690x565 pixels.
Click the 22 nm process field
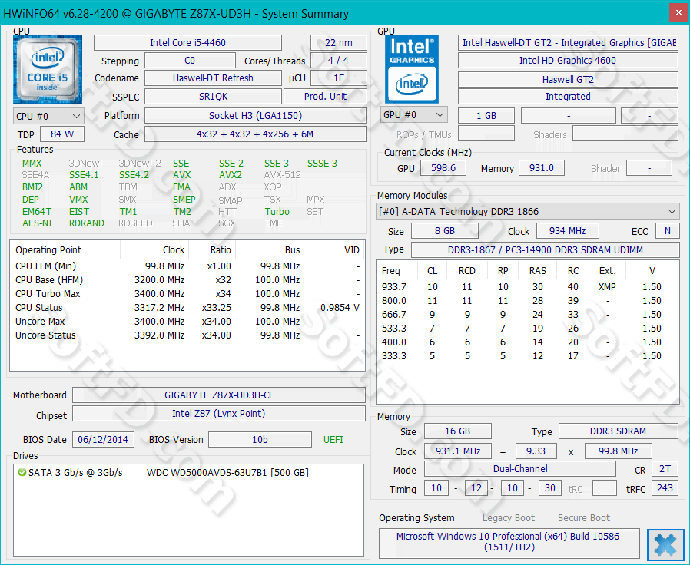click(x=339, y=43)
